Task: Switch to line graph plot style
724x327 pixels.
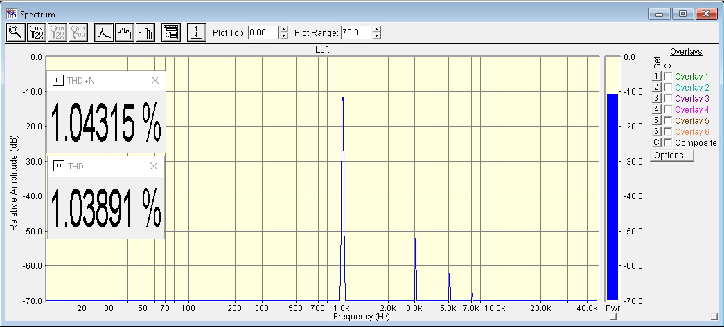Action: [103, 32]
